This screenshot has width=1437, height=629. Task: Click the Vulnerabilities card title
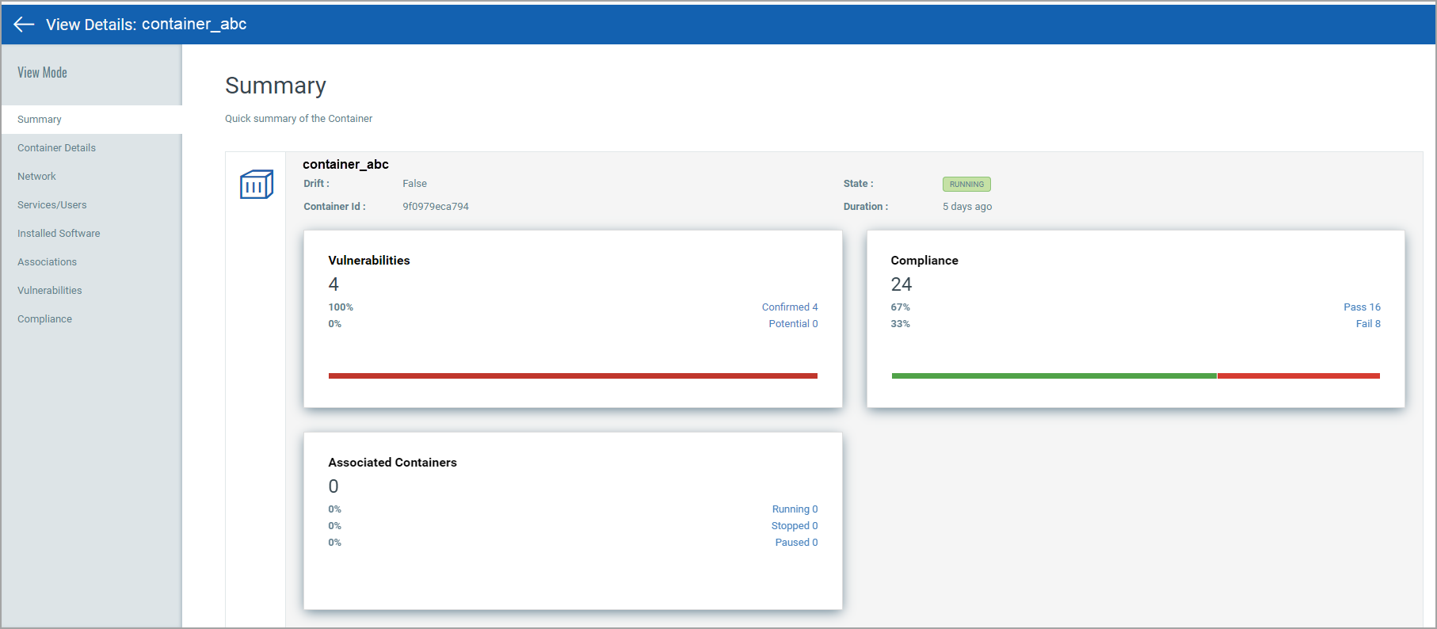(x=369, y=261)
